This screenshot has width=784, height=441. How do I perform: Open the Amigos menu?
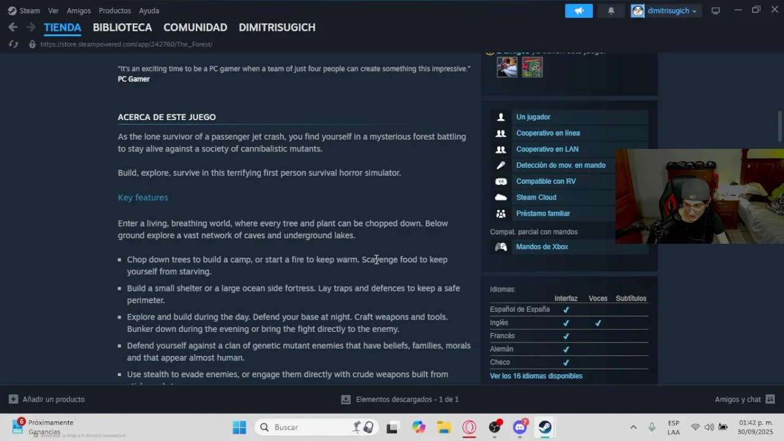click(x=78, y=10)
